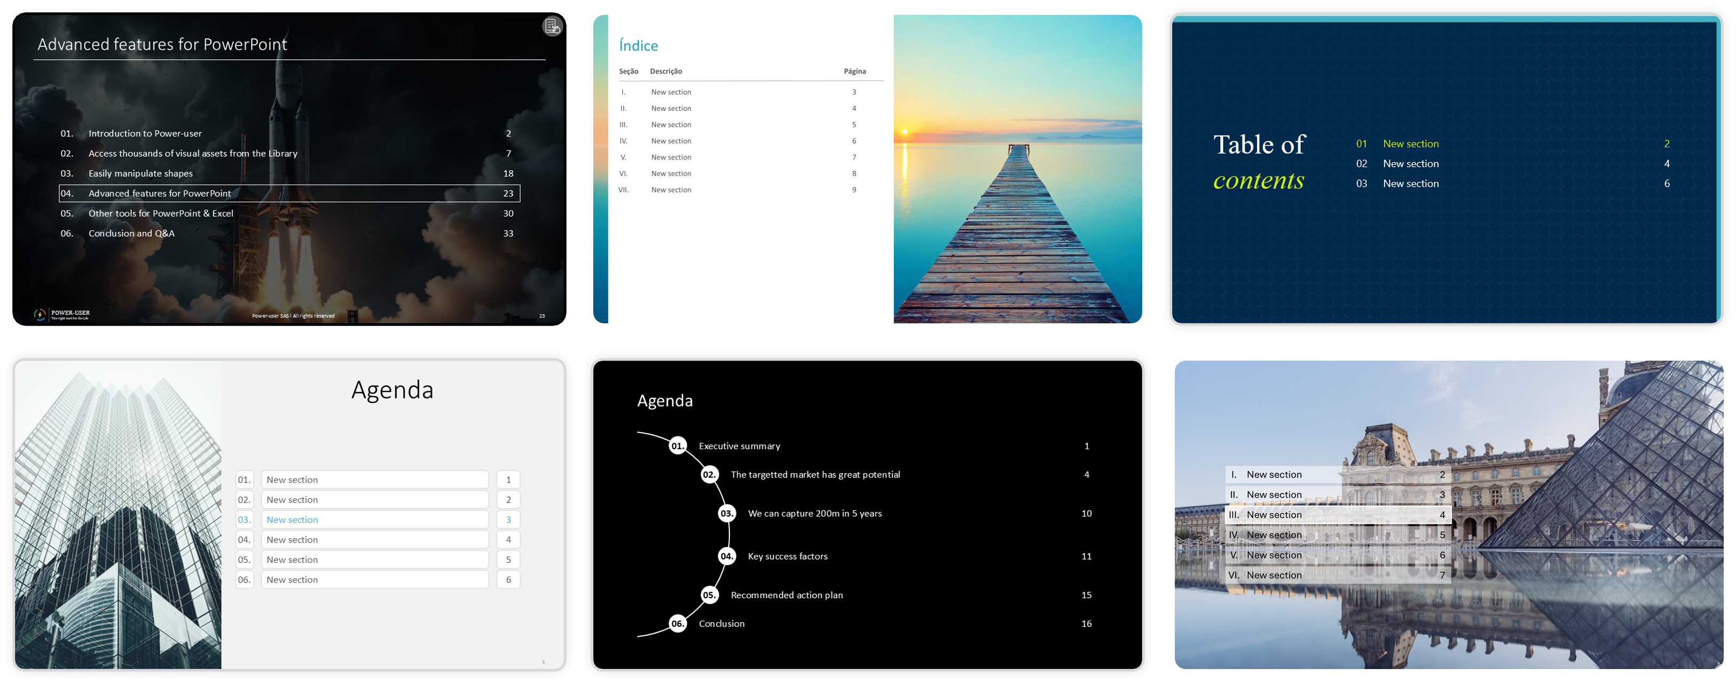Click 'II. New section' on the Louvre slide
This screenshot has height=684, width=1736.
coord(1338,495)
